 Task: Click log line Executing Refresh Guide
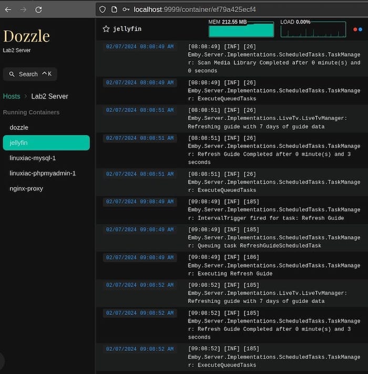click(x=274, y=266)
